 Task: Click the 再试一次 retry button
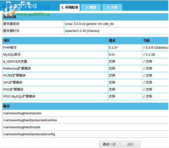[x=109, y=144]
